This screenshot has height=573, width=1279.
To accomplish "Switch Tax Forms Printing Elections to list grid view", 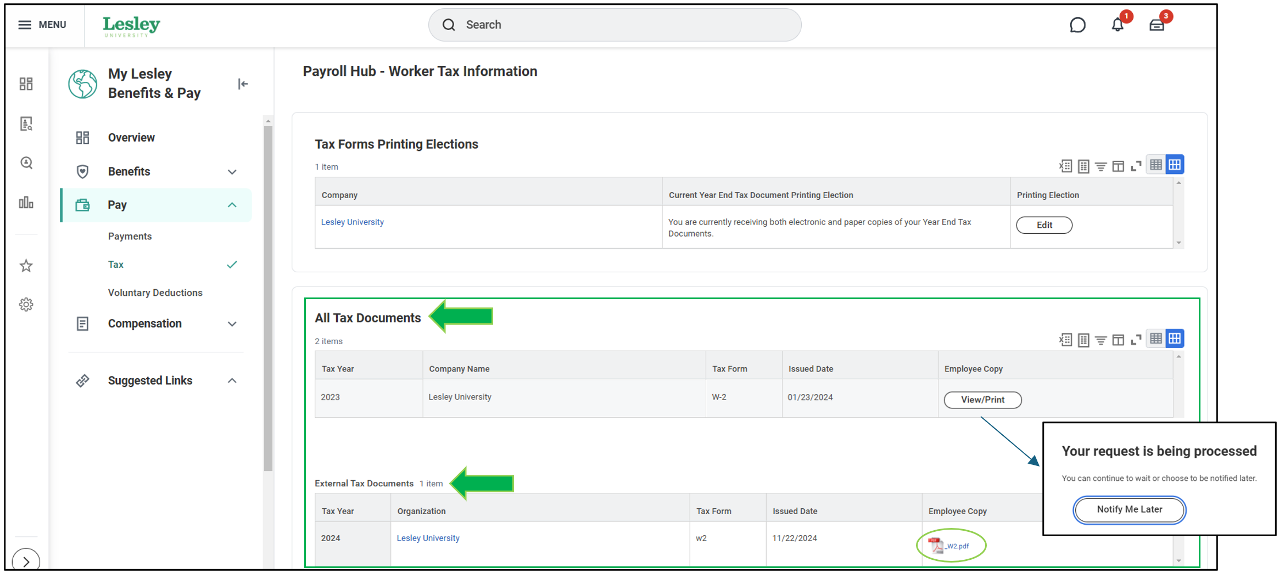I will click(1156, 165).
